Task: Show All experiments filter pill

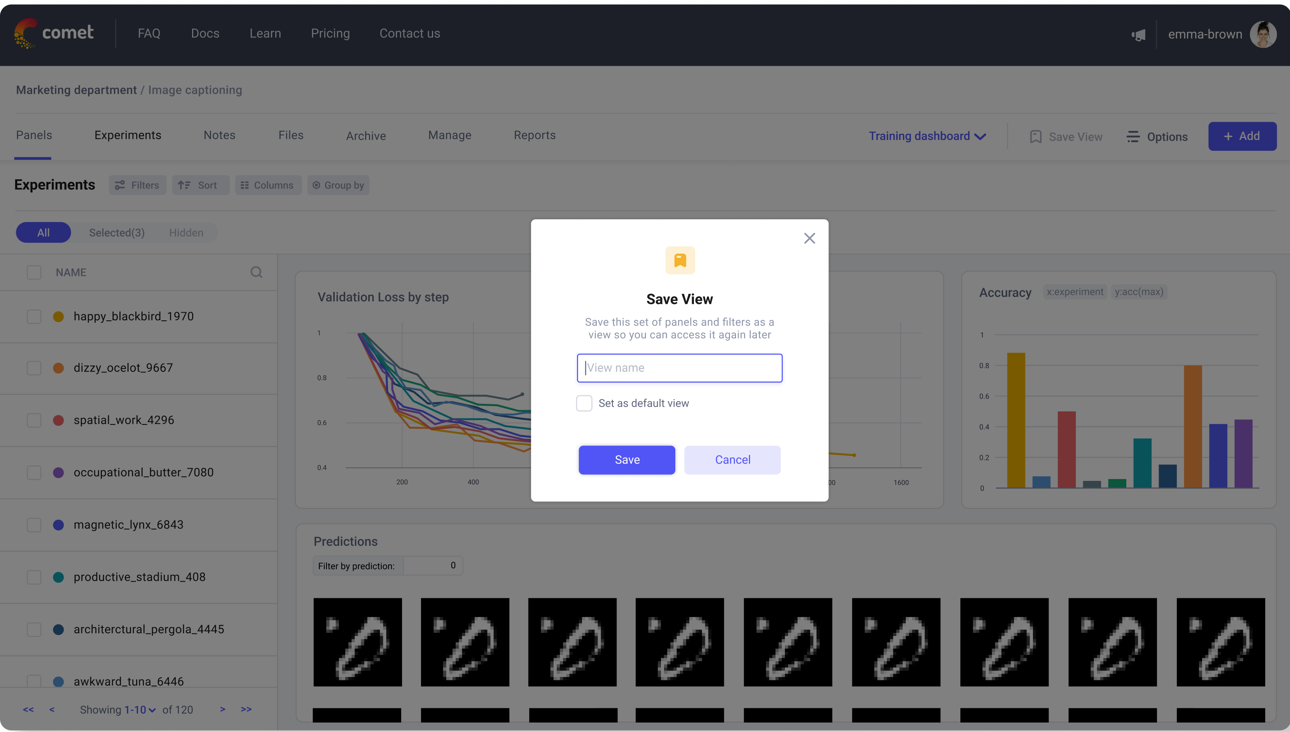Action: 43,232
